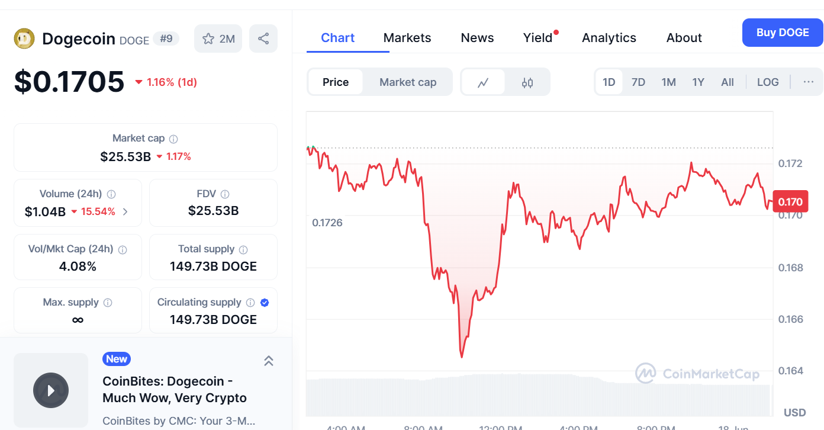Viewport: 824px width, 430px height.
Task: Switch to the line chart icon
Action: (x=483, y=82)
